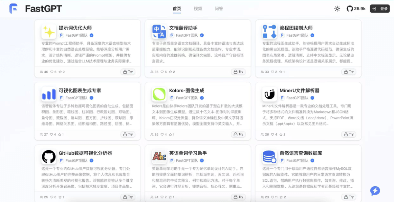Click the 自然语言查询数据库 database icon
The width and height of the screenshot is (394, 202).
pos(270,157)
